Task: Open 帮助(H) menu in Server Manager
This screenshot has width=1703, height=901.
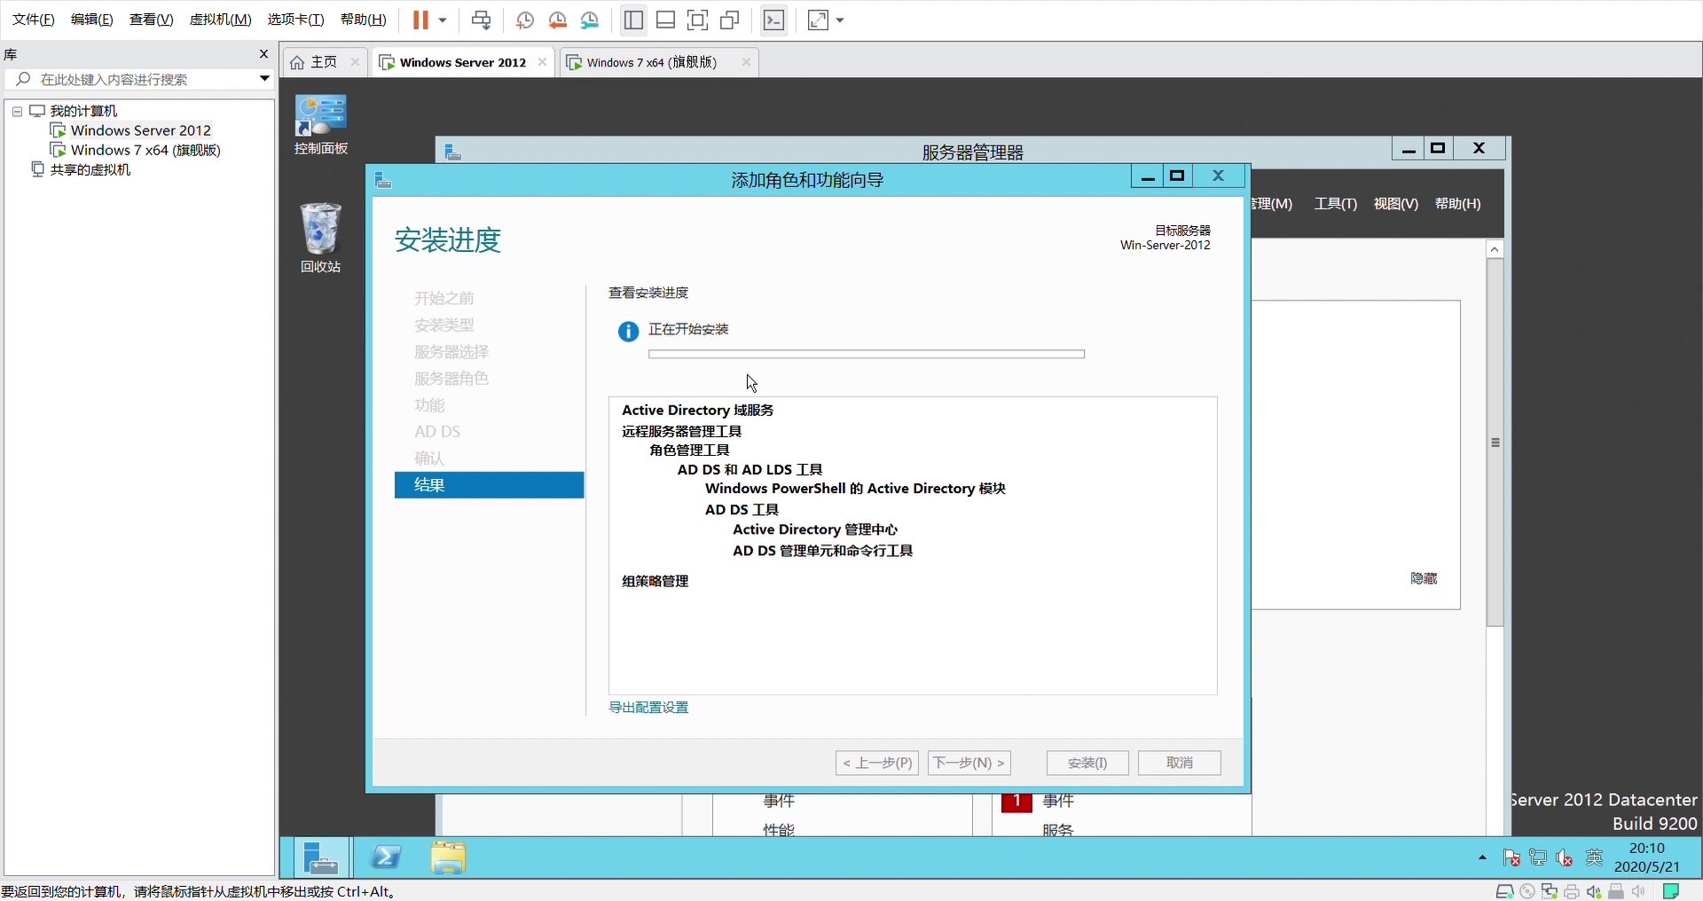Action: coord(1458,204)
